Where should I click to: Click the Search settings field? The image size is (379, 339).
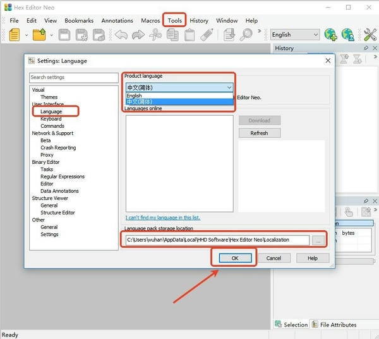click(x=74, y=77)
